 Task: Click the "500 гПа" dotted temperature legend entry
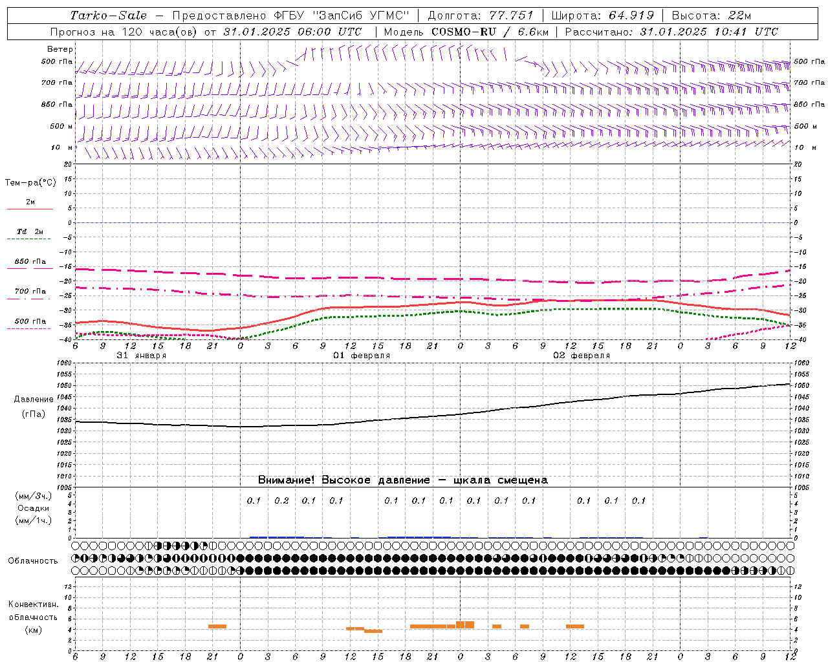30,321
